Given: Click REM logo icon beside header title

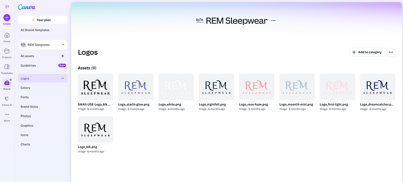Looking at the screenshot, I should coord(200,21).
